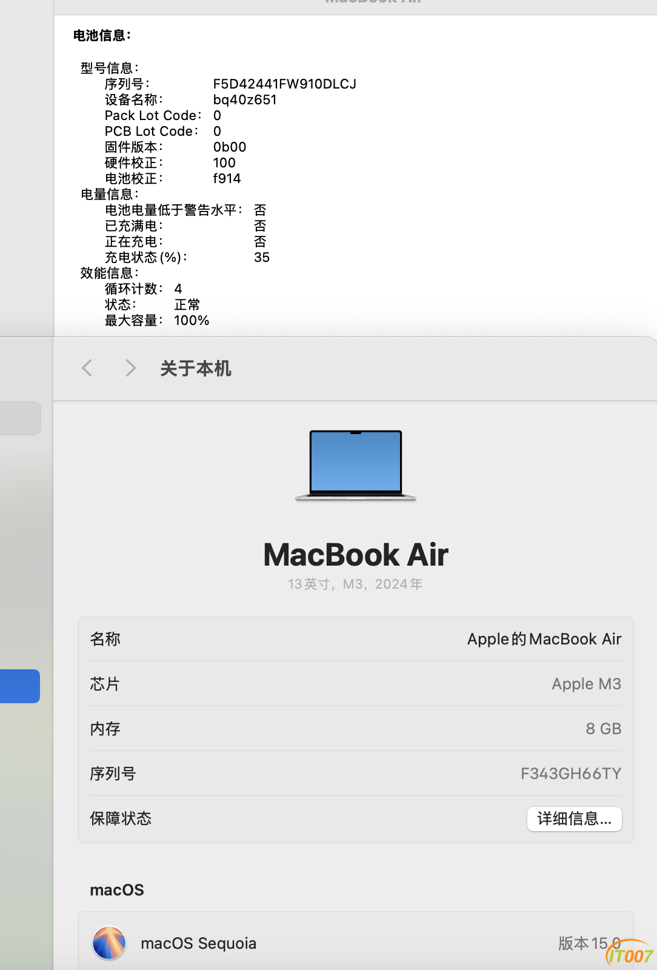Viewport: 657px width, 970px height.
Task: Click the maximum capacity value 100%
Action: (192, 320)
